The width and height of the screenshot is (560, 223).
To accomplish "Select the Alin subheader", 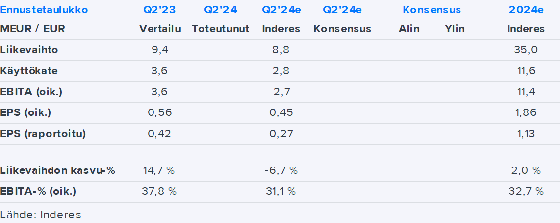I will (409, 29).
